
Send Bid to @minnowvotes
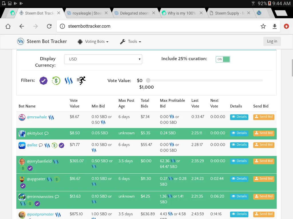[x=264, y=196]
